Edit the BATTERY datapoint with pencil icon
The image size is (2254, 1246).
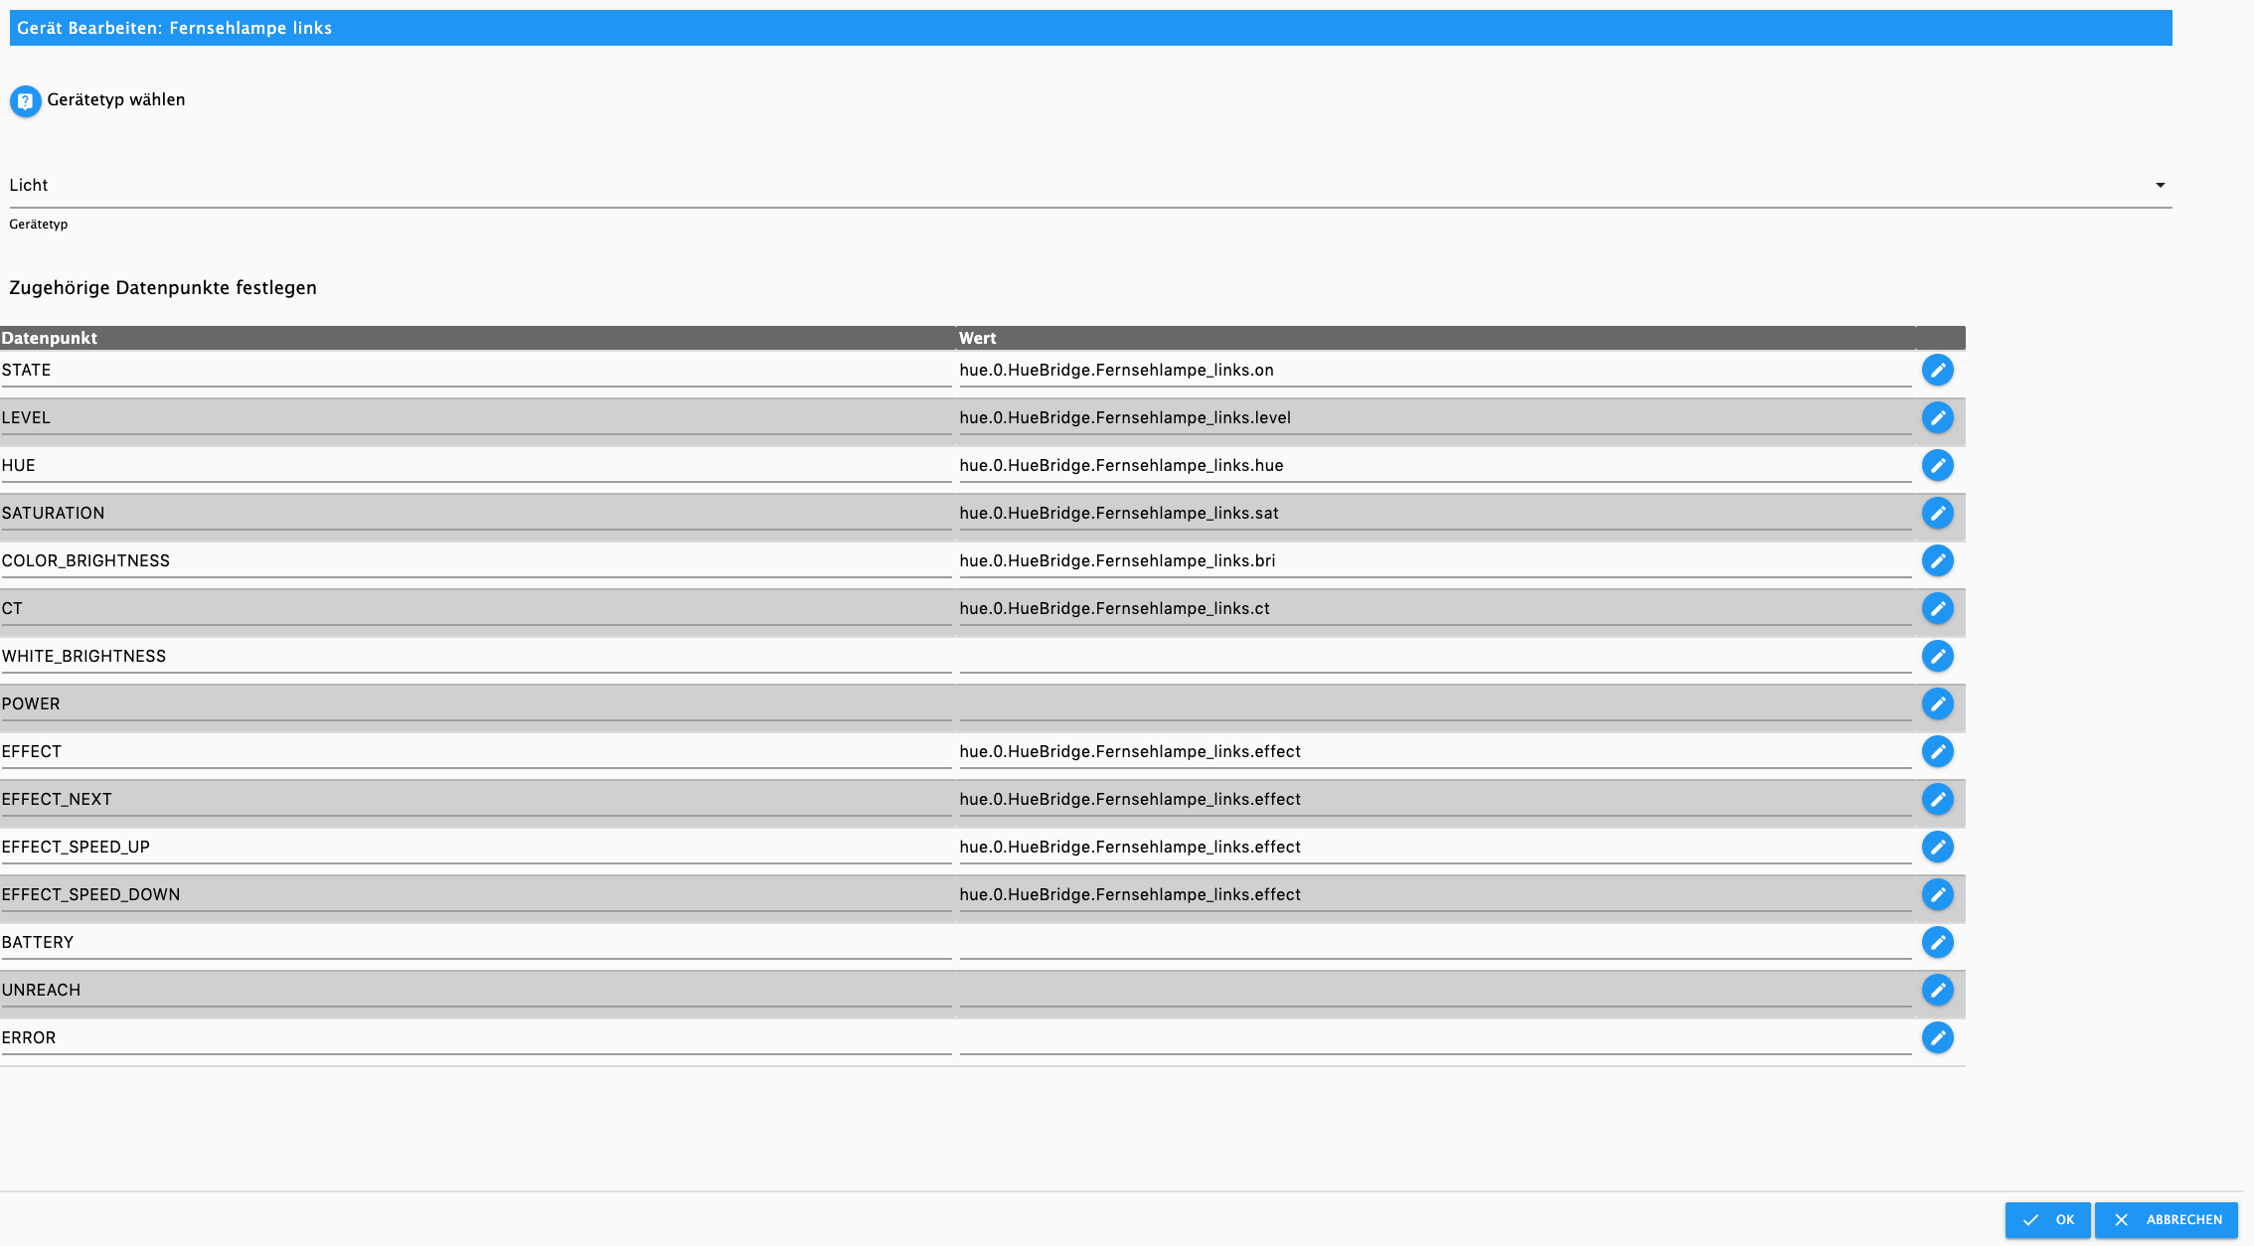[x=1937, y=942]
